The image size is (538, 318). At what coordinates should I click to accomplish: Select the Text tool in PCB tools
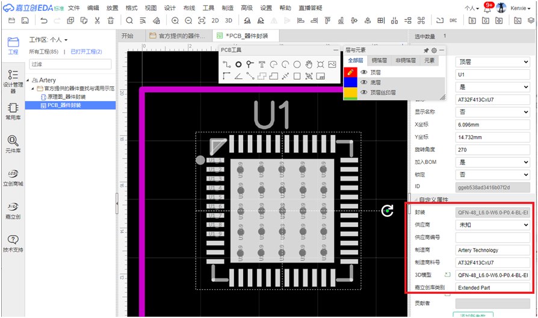pos(262,64)
